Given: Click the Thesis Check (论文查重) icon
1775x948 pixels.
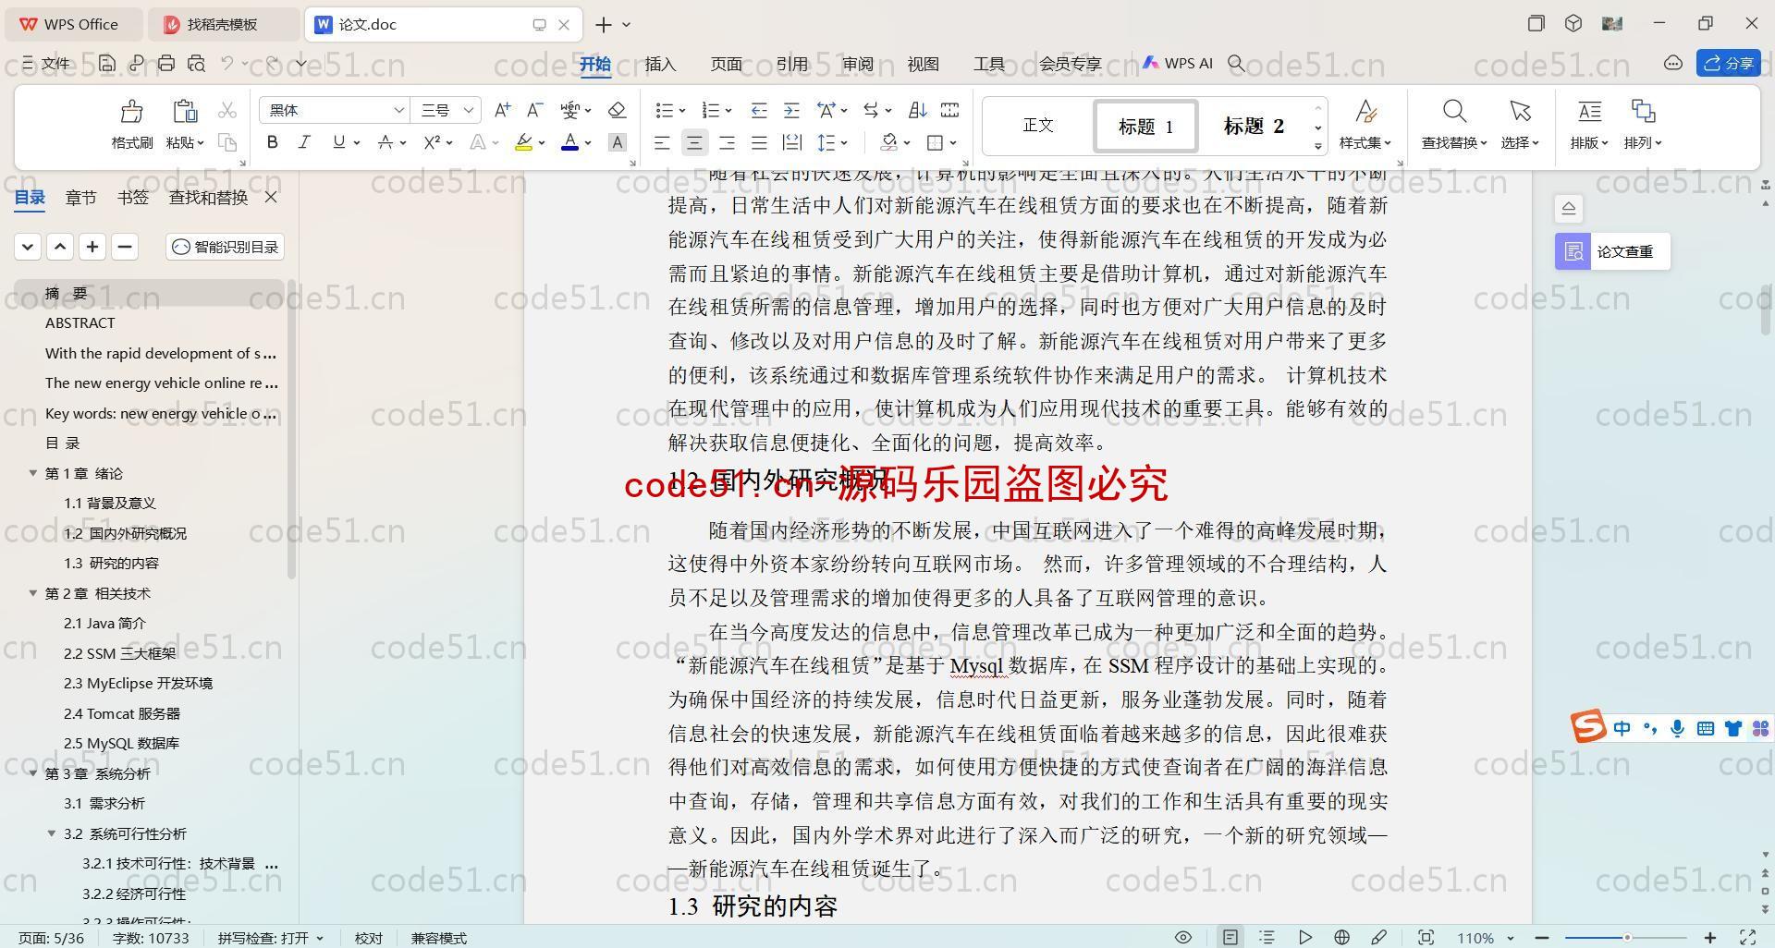Looking at the screenshot, I should pos(1573,251).
